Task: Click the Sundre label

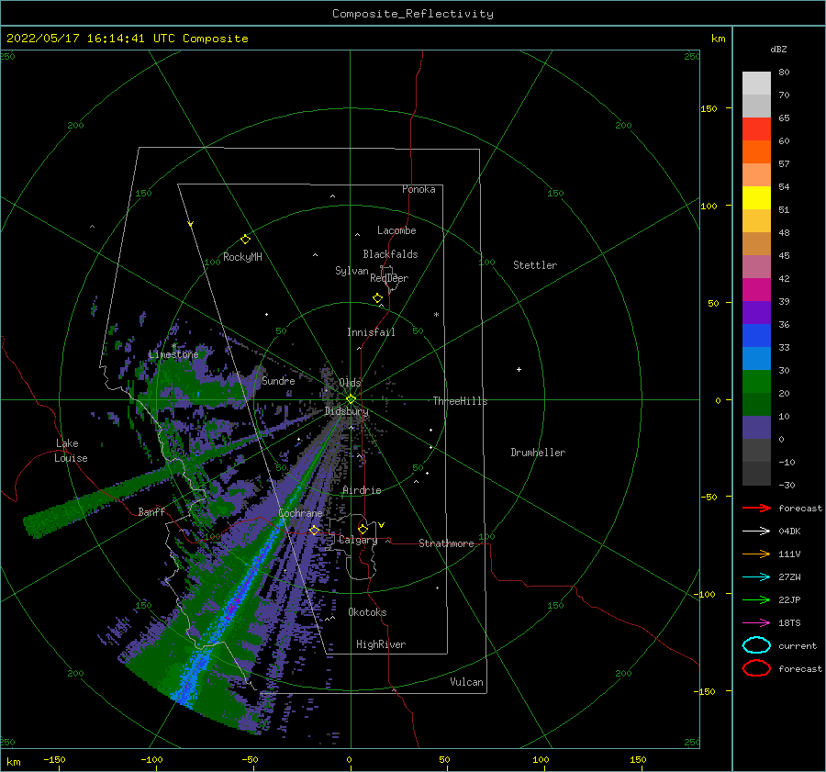Action: pyautogui.click(x=278, y=380)
